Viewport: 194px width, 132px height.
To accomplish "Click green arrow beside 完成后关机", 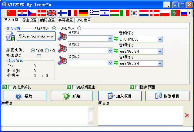I will click(5, 87).
